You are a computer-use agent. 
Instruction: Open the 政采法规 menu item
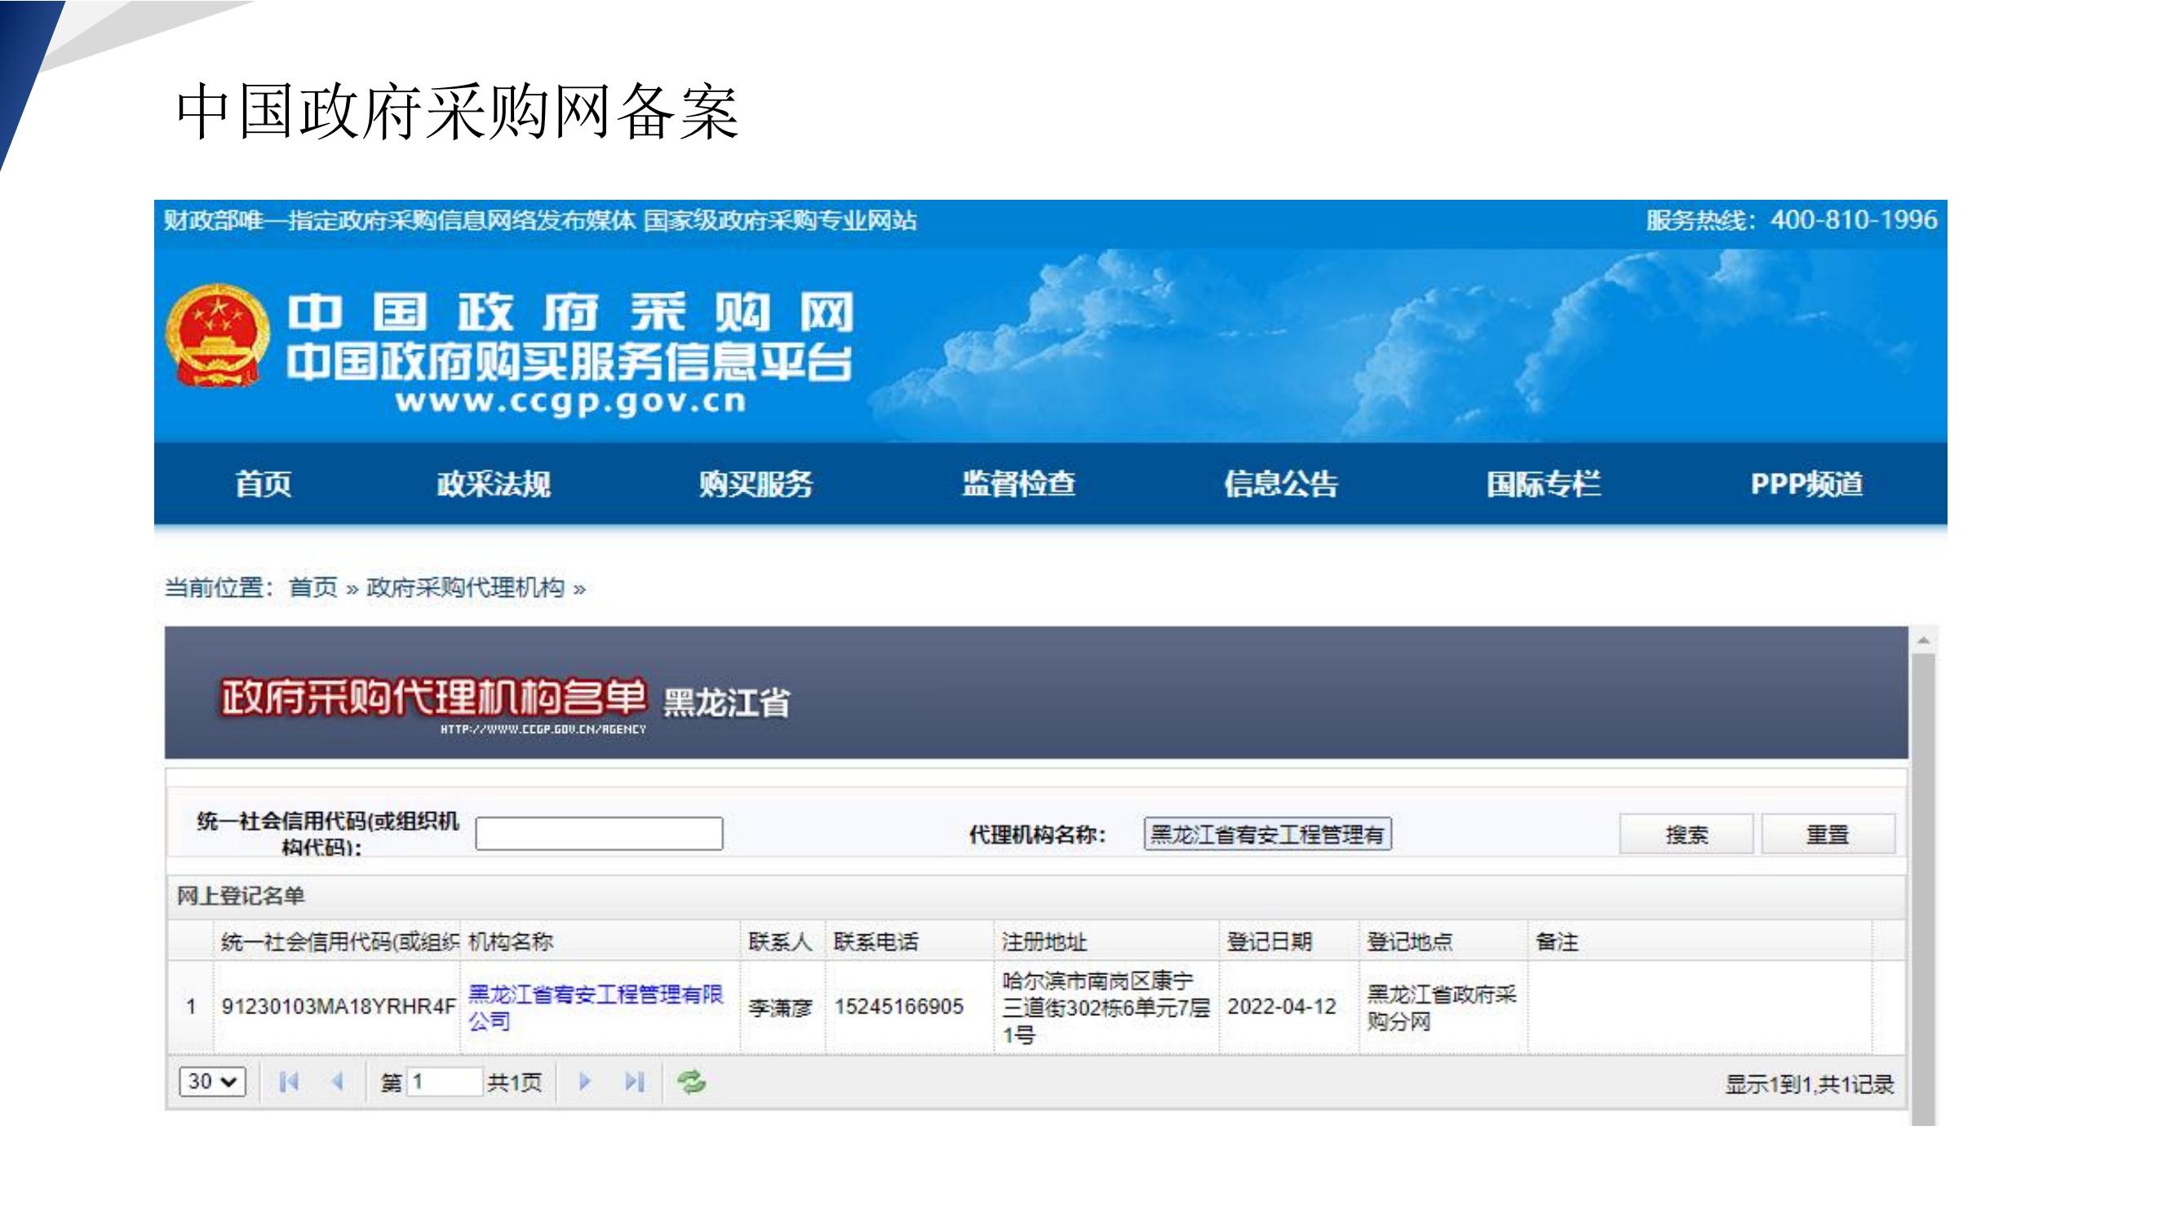494,484
